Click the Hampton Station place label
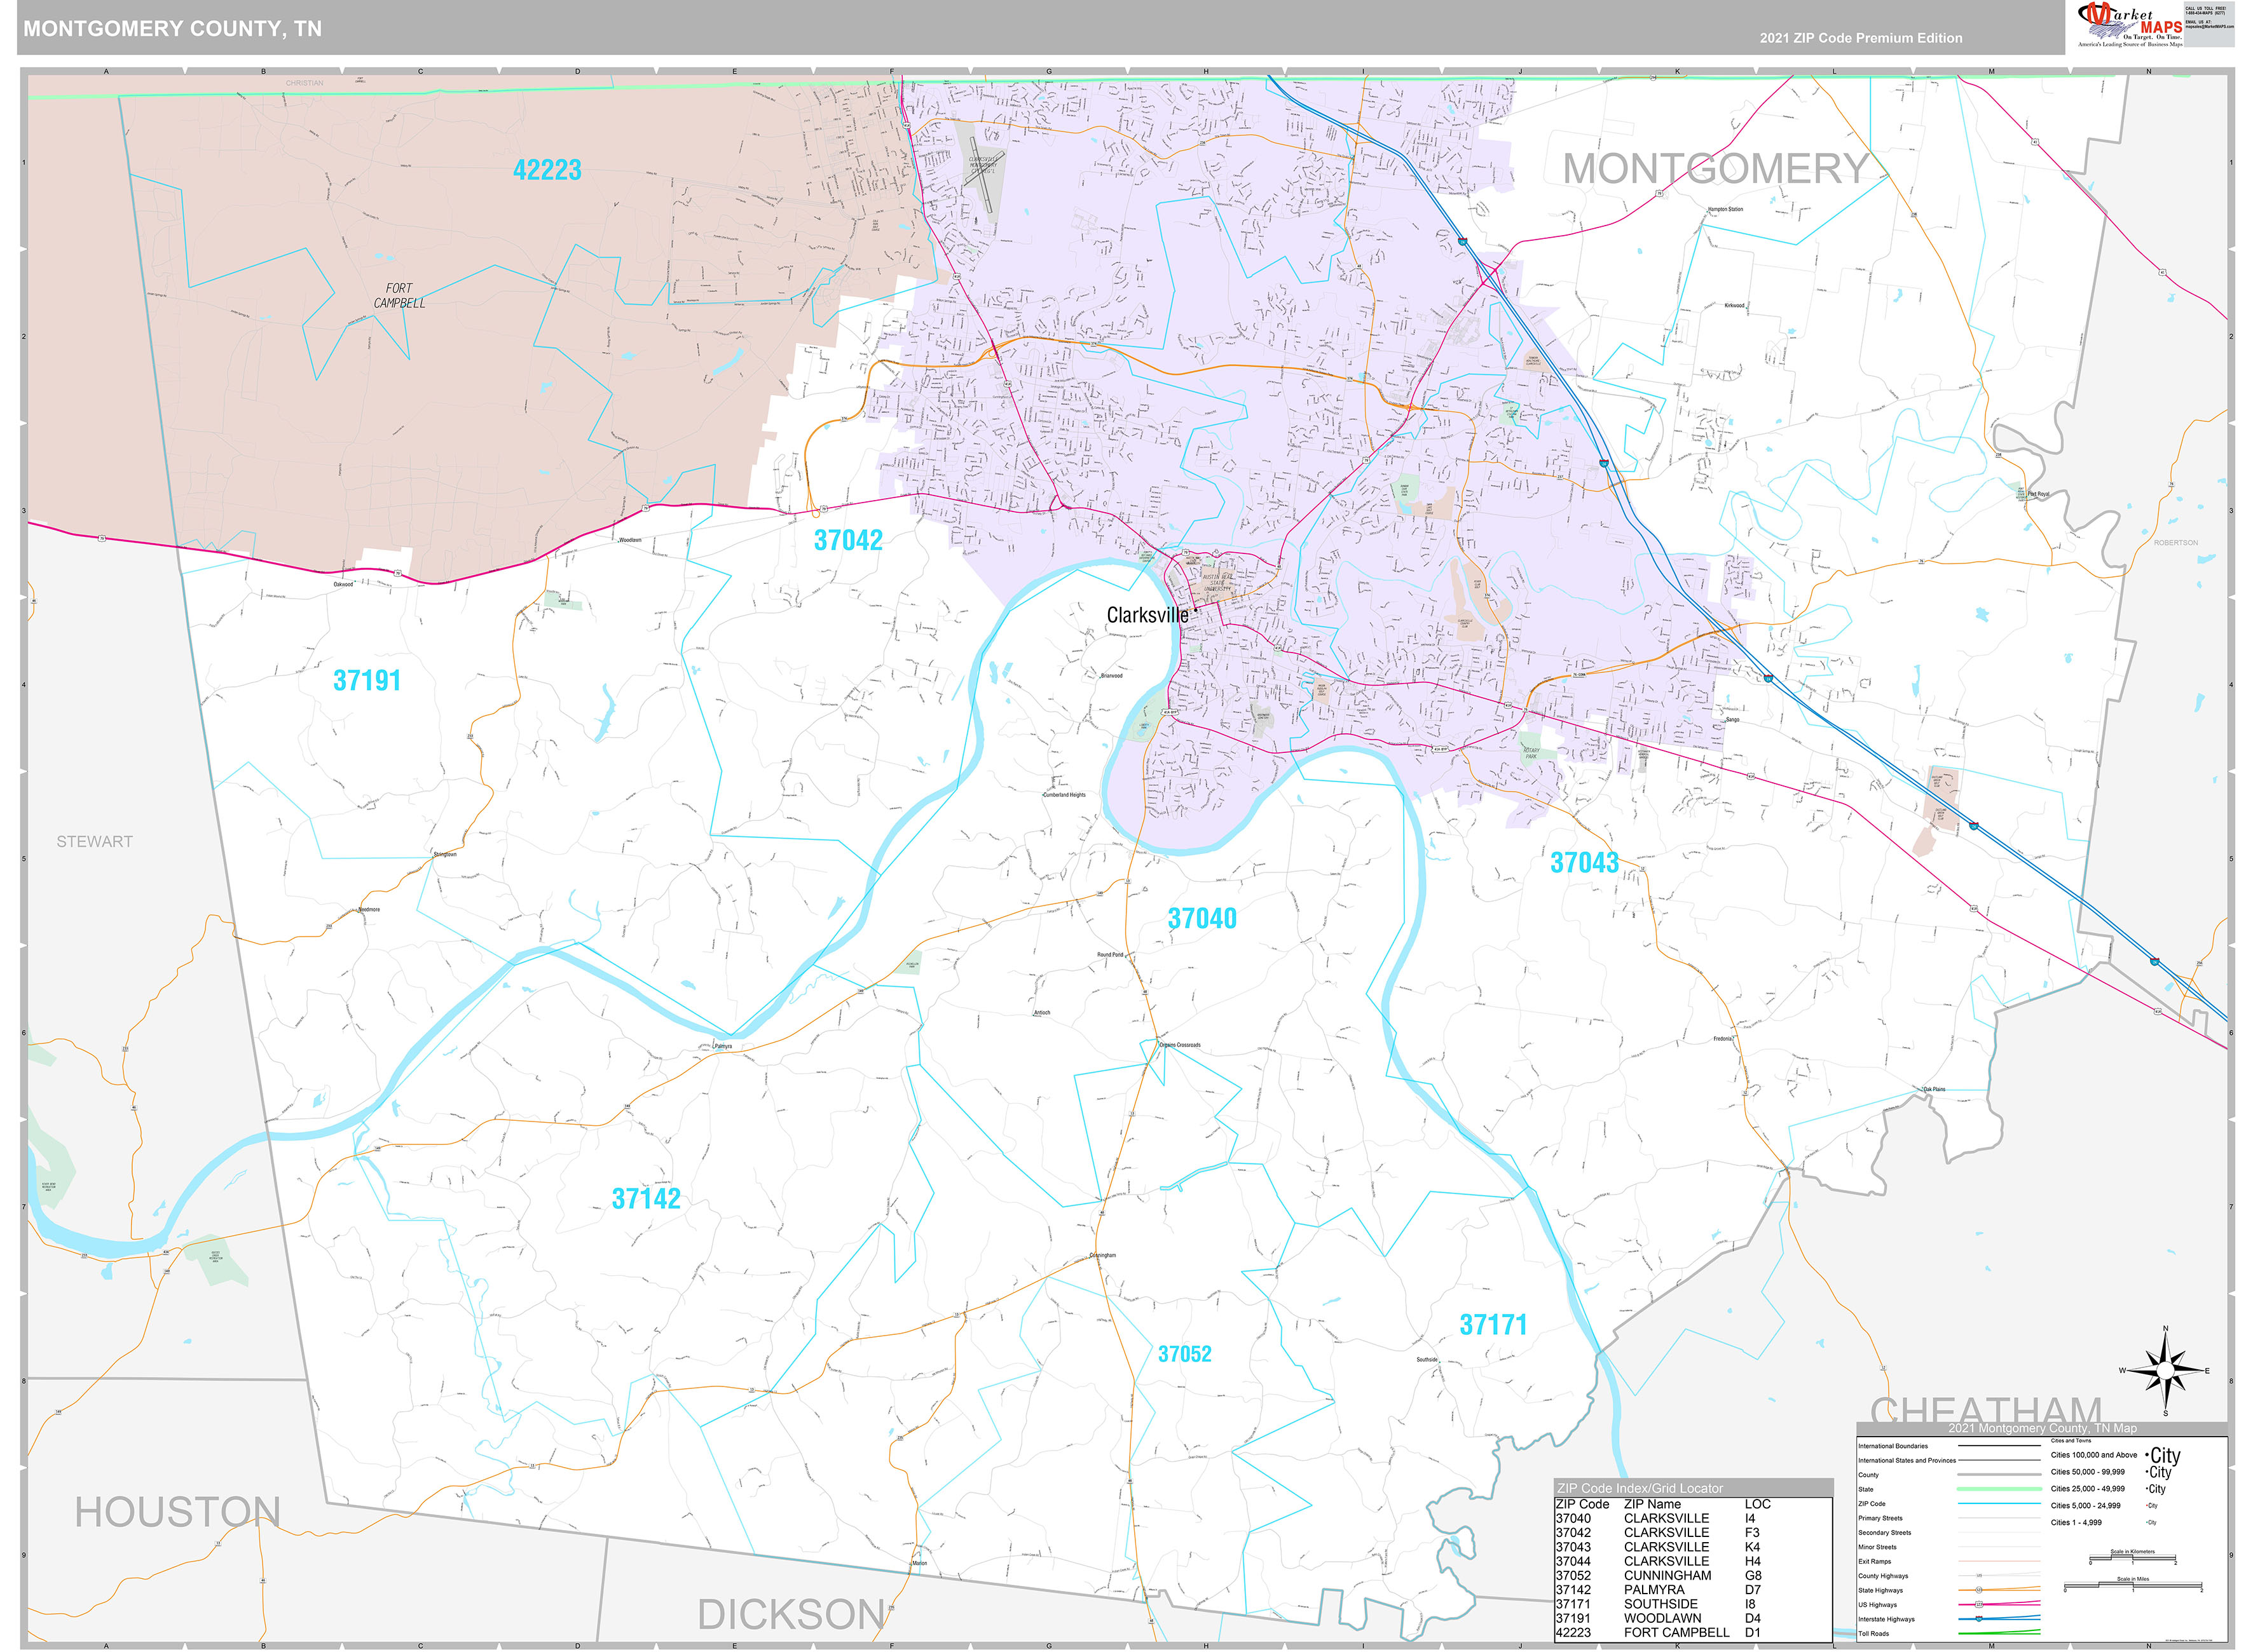 [1725, 209]
